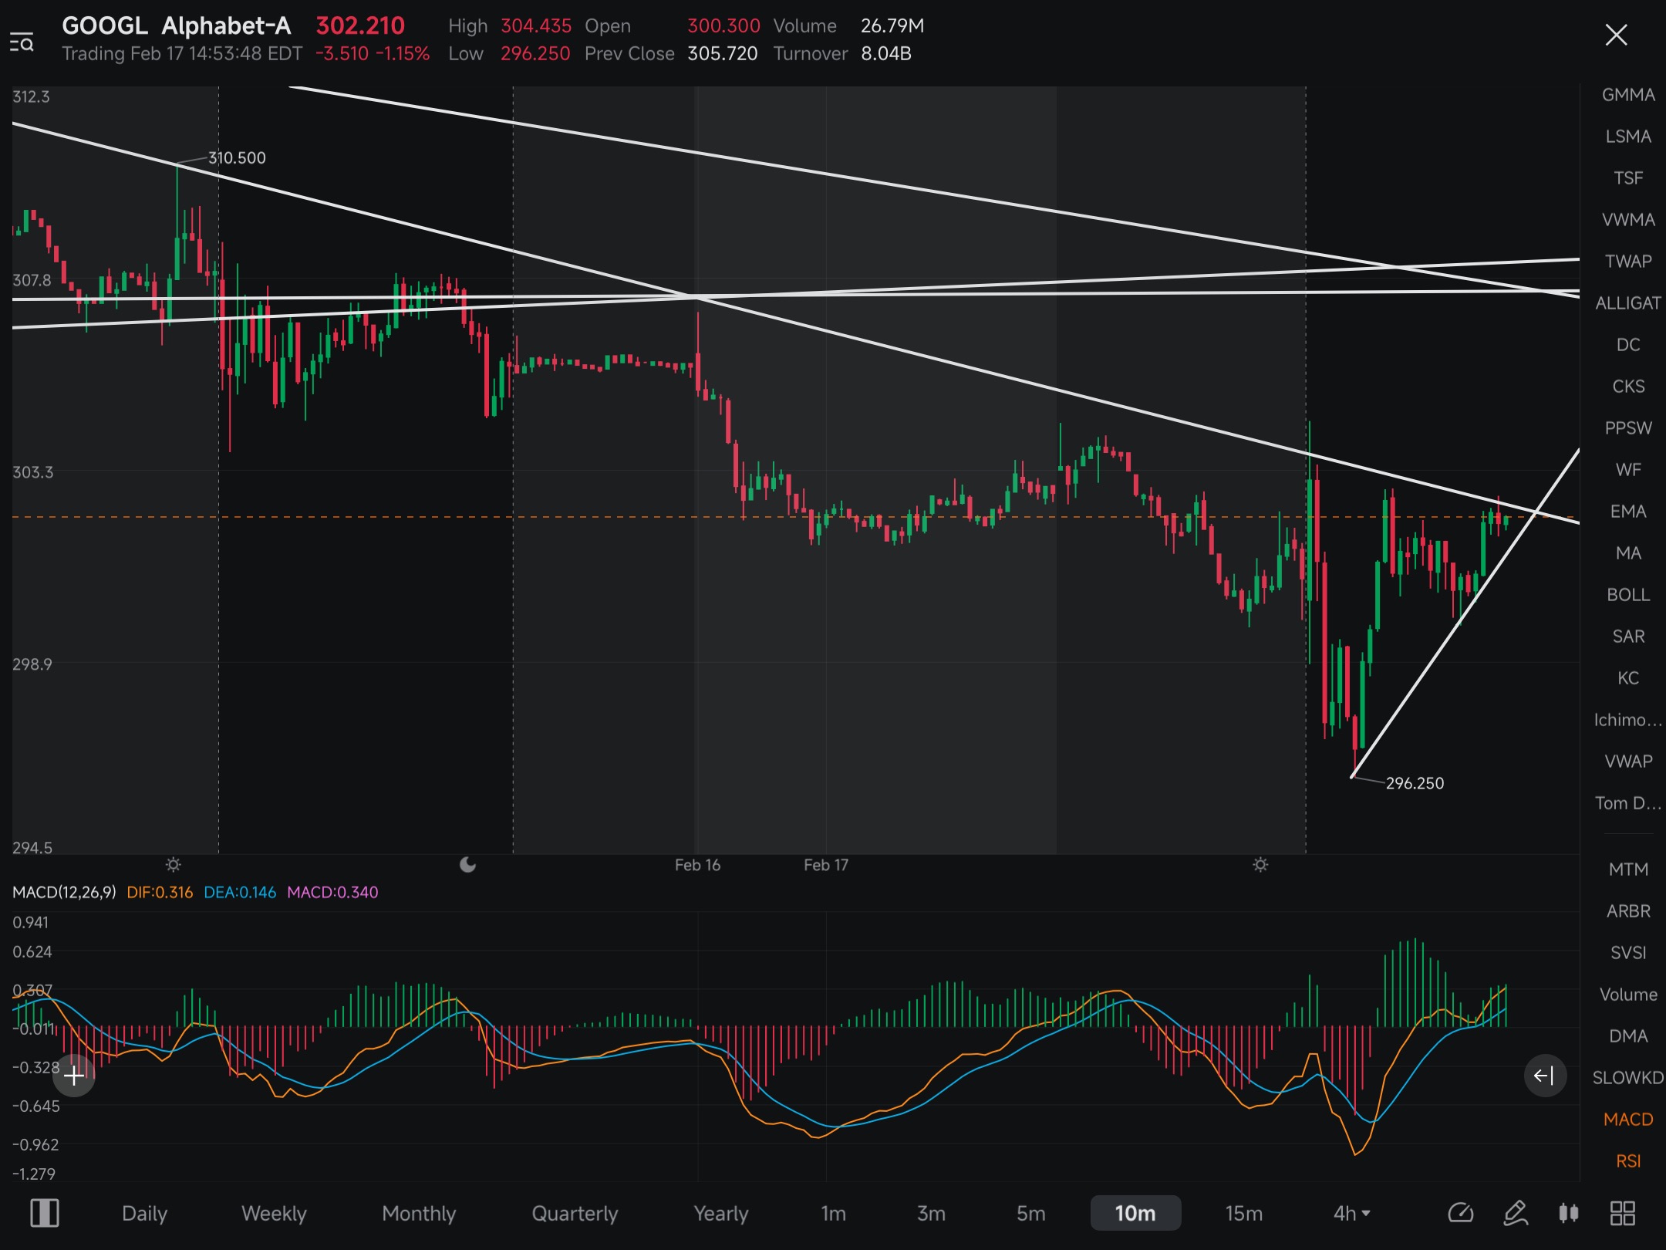Select the pencil drawing tool
1666x1250 pixels.
click(x=1515, y=1213)
